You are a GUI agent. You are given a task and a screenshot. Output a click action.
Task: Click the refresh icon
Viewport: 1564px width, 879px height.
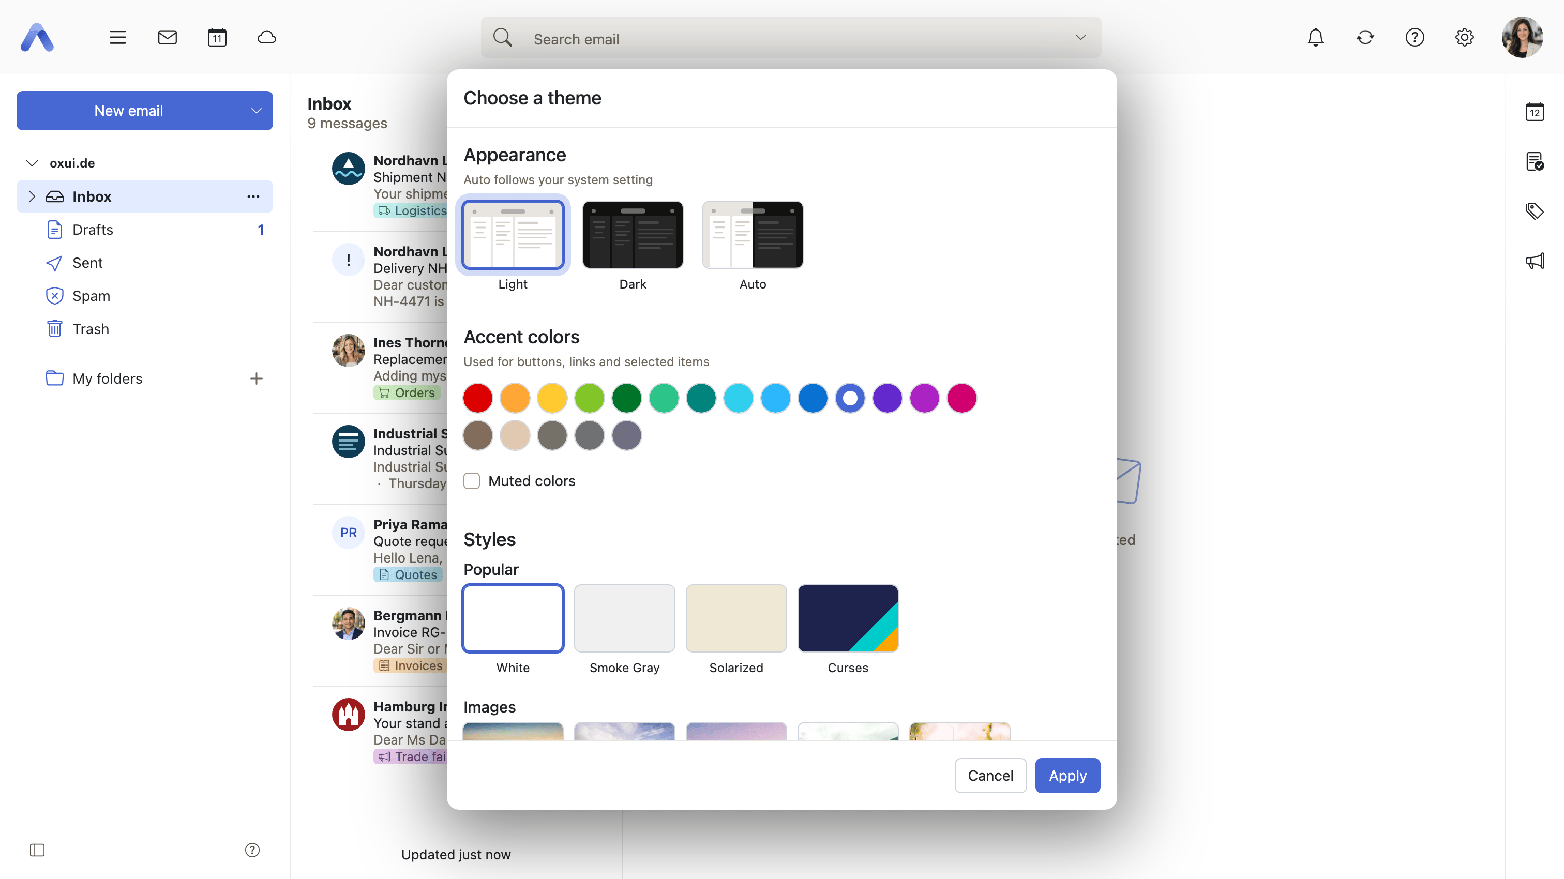pos(1365,38)
